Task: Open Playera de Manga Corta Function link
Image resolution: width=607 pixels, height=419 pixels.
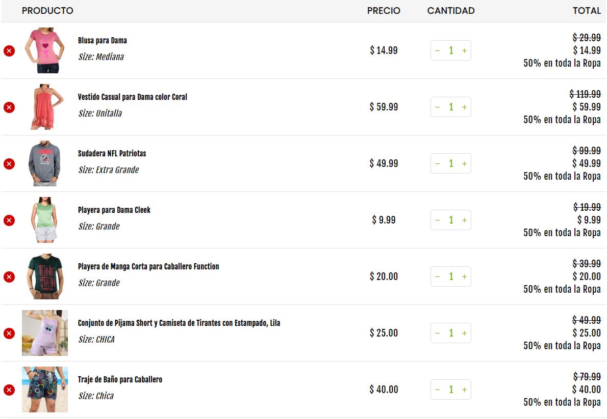Action: (x=148, y=266)
